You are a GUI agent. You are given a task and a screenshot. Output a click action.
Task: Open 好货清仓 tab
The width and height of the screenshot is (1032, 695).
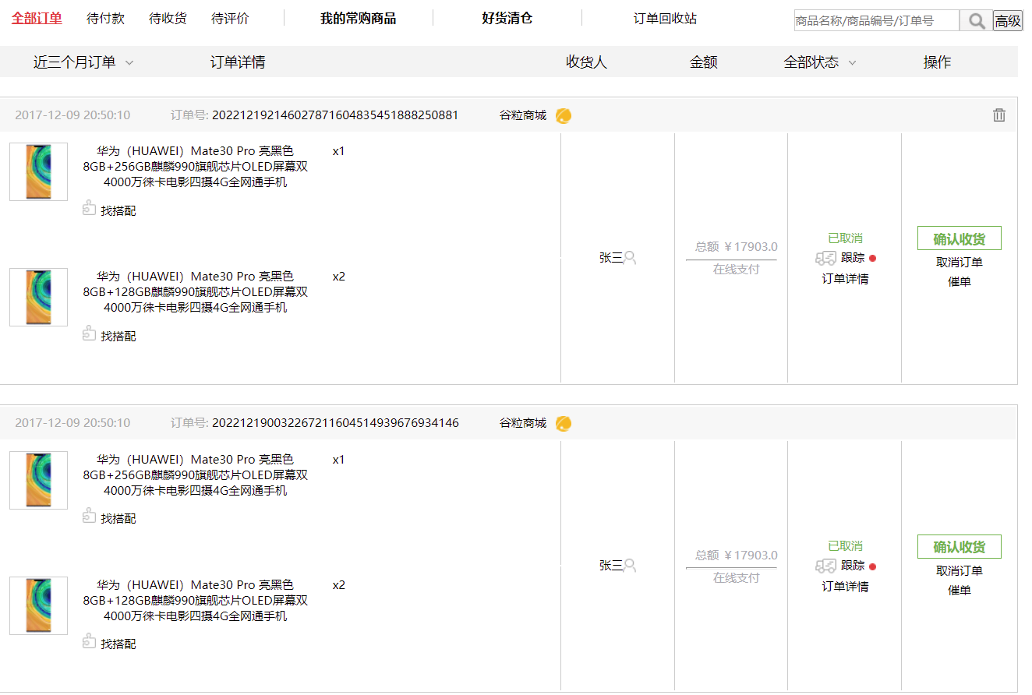click(507, 18)
